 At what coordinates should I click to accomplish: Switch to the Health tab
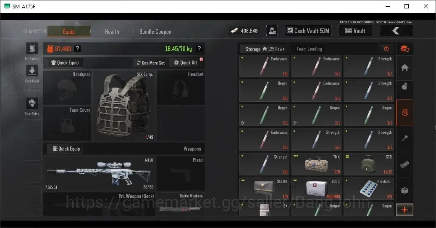112,32
